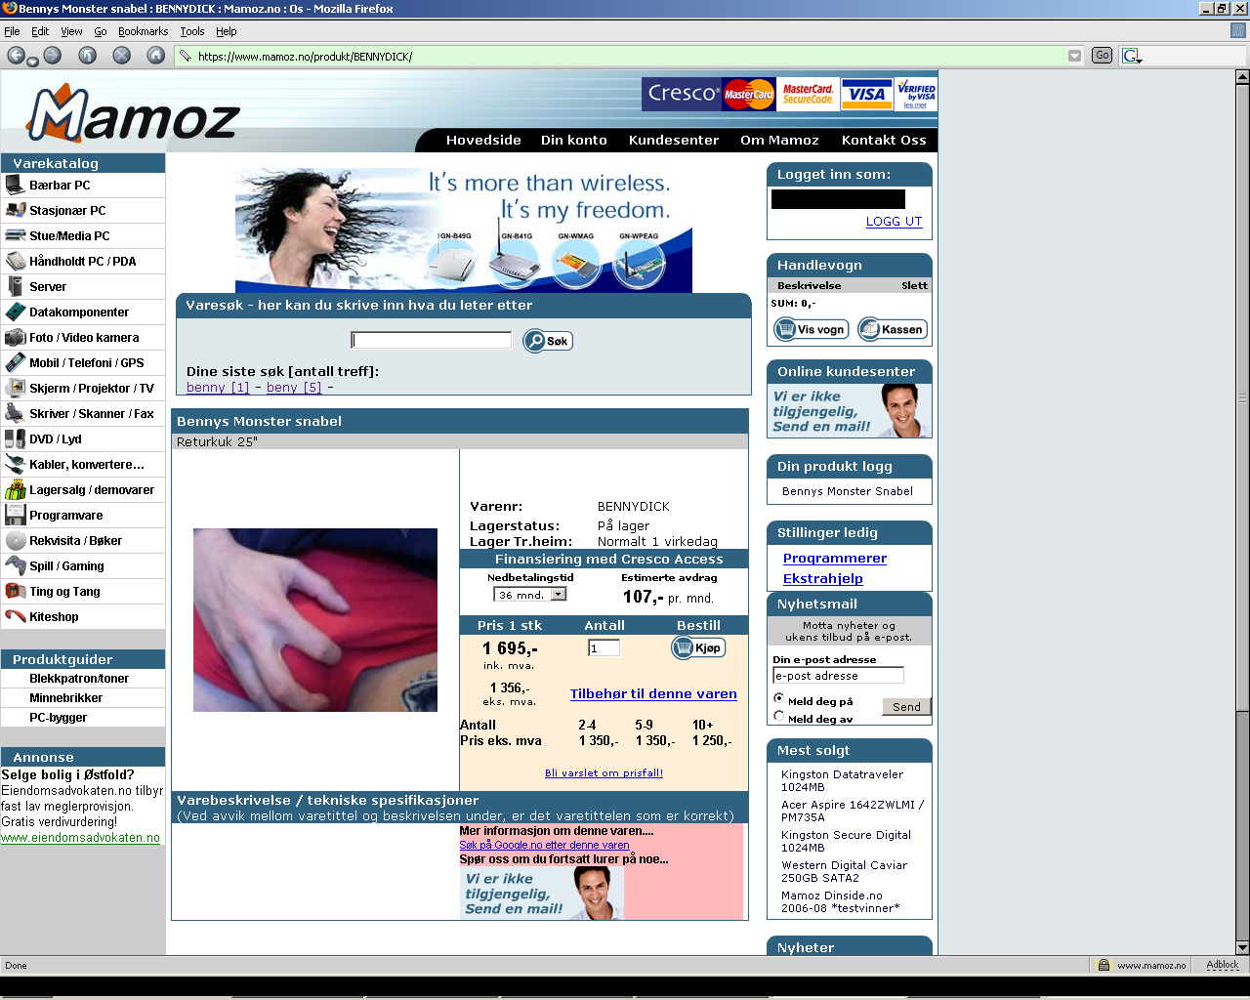Select the Mobil / Telefoni / GPS icon
Image resolution: width=1250 pixels, height=1000 pixels.
coord(15,362)
